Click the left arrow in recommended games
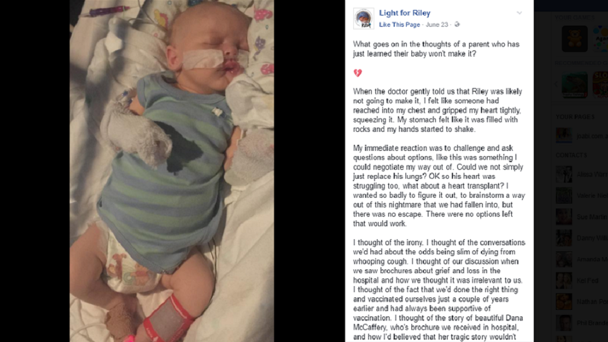The width and height of the screenshot is (608, 342). [557, 84]
